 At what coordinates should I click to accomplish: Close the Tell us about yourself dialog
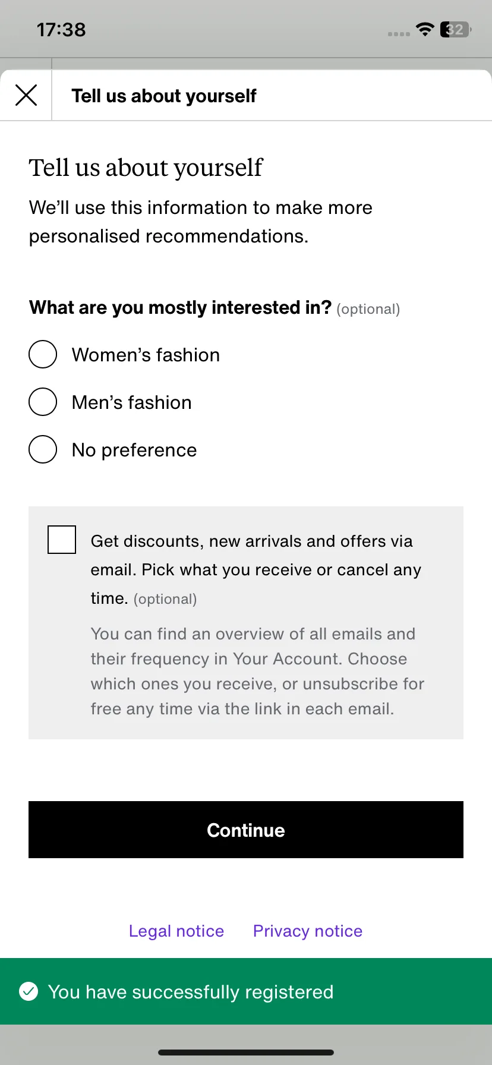(26, 95)
